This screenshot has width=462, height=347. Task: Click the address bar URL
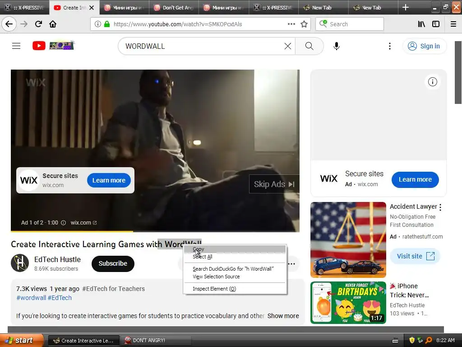(178, 24)
